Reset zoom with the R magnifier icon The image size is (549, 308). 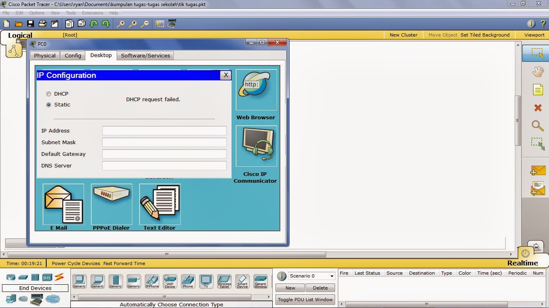click(x=132, y=24)
